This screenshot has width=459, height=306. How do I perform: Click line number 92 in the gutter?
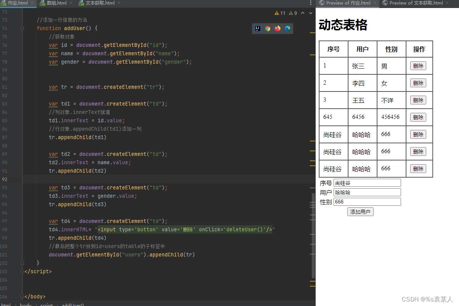4,179
